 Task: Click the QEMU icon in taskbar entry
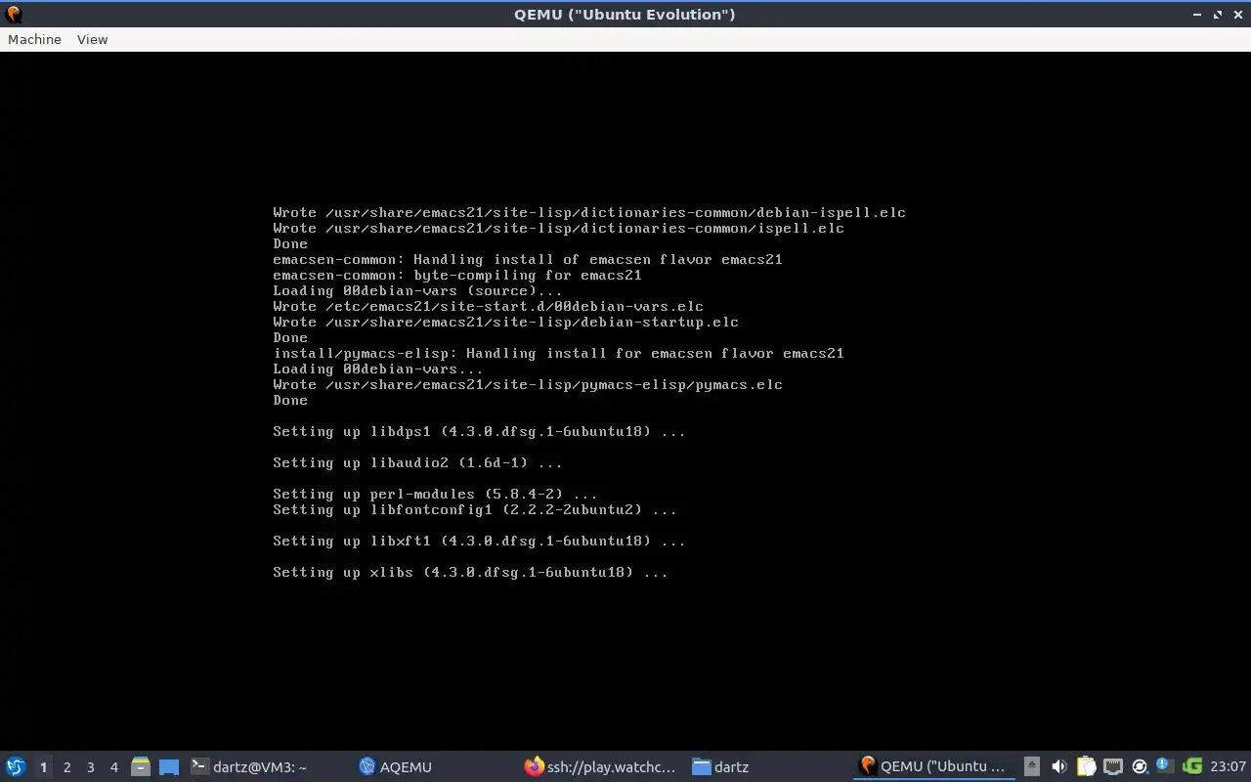pyautogui.click(x=867, y=766)
